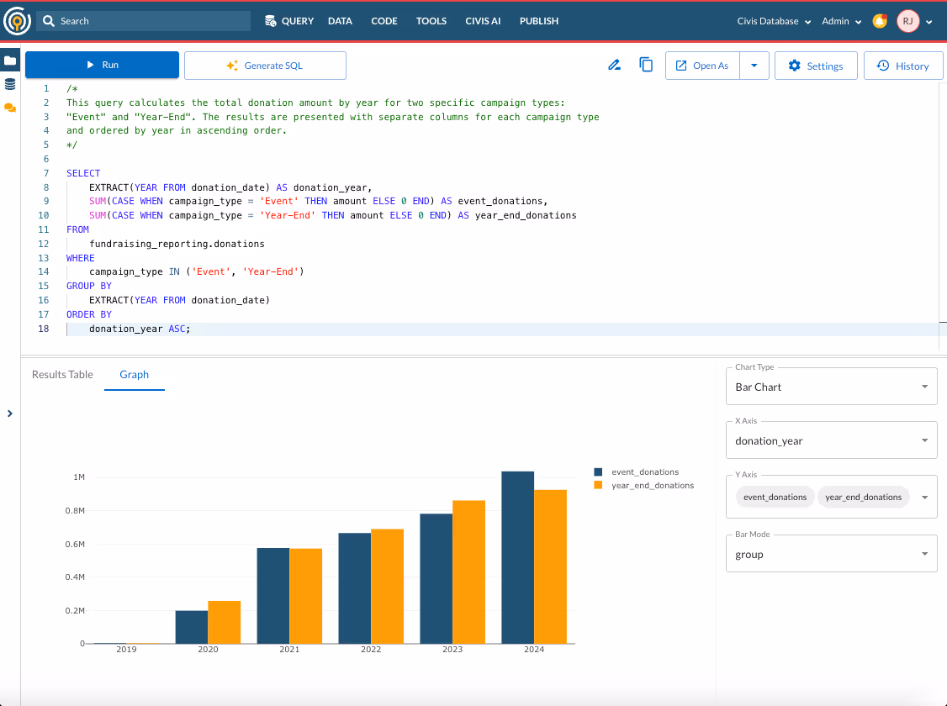Click the RJ user avatar
The width and height of the screenshot is (947, 706).
point(907,21)
